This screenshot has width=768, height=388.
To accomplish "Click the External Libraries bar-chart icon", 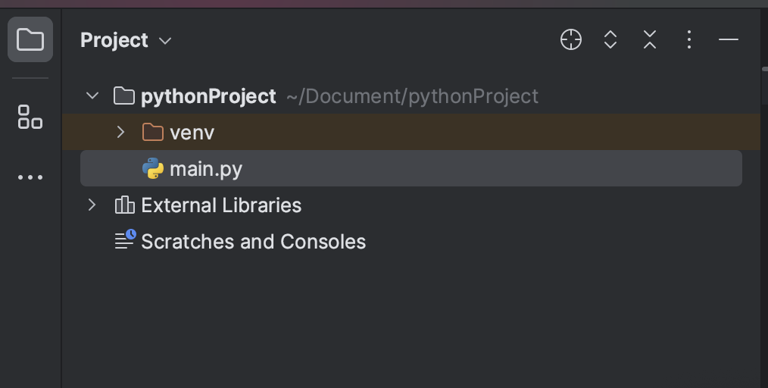I will pos(124,205).
